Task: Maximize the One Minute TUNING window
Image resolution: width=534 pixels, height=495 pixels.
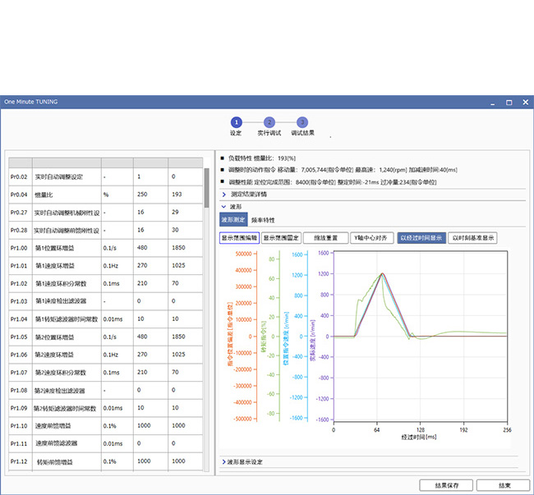Action: (x=509, y=102)
